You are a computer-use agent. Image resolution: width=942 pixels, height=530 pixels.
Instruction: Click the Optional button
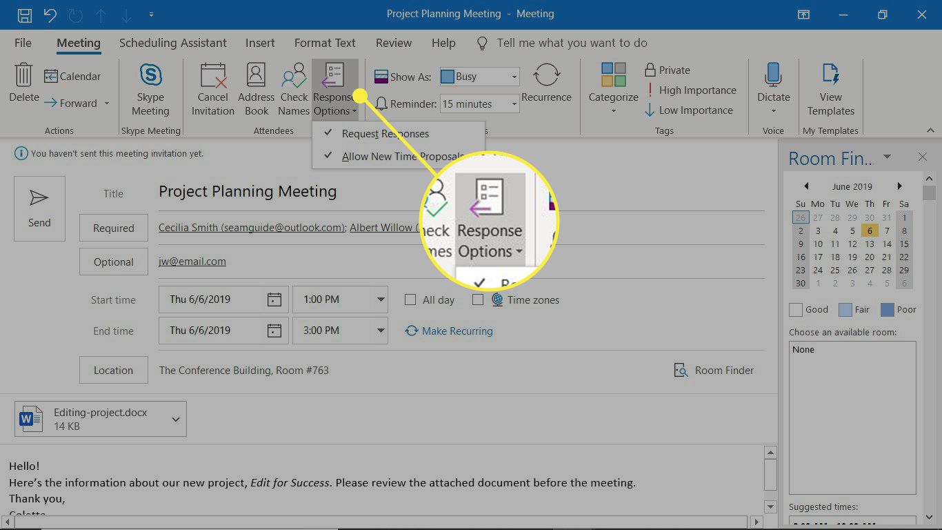point(114,262)
